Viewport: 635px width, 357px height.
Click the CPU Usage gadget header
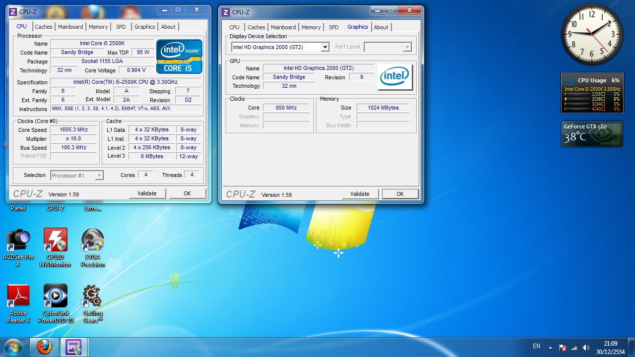click(x=592, y=80)
